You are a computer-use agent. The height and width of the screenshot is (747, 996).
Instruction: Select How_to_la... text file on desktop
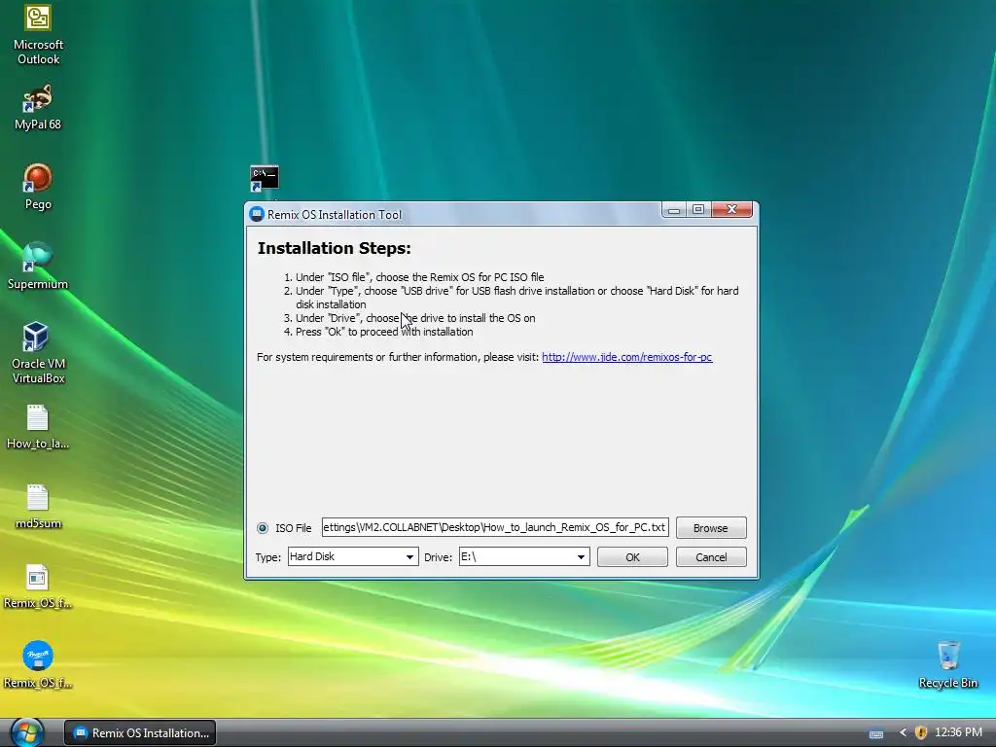pos(38,427)
